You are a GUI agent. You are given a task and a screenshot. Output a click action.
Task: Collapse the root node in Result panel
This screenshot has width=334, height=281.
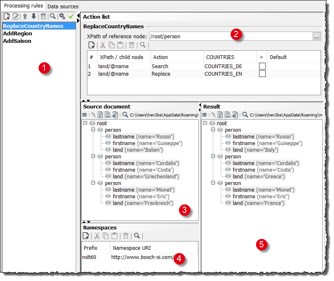point(204,123)
